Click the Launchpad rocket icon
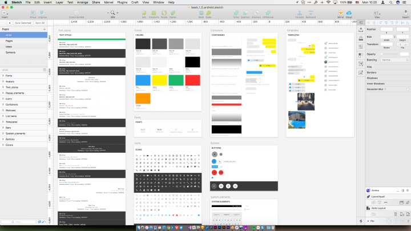Viewport: 411px width, 231px height. [368, 196]
